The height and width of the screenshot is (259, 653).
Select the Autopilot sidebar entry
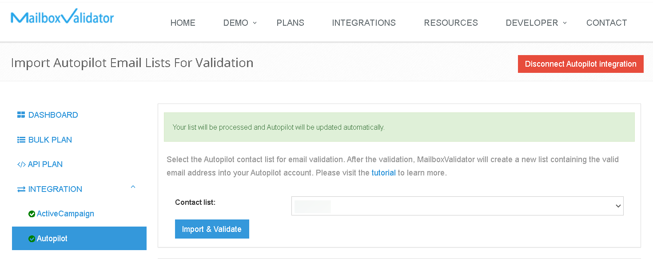[52, 238]
